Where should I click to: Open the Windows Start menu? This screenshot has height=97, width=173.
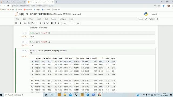click(1, 95)
